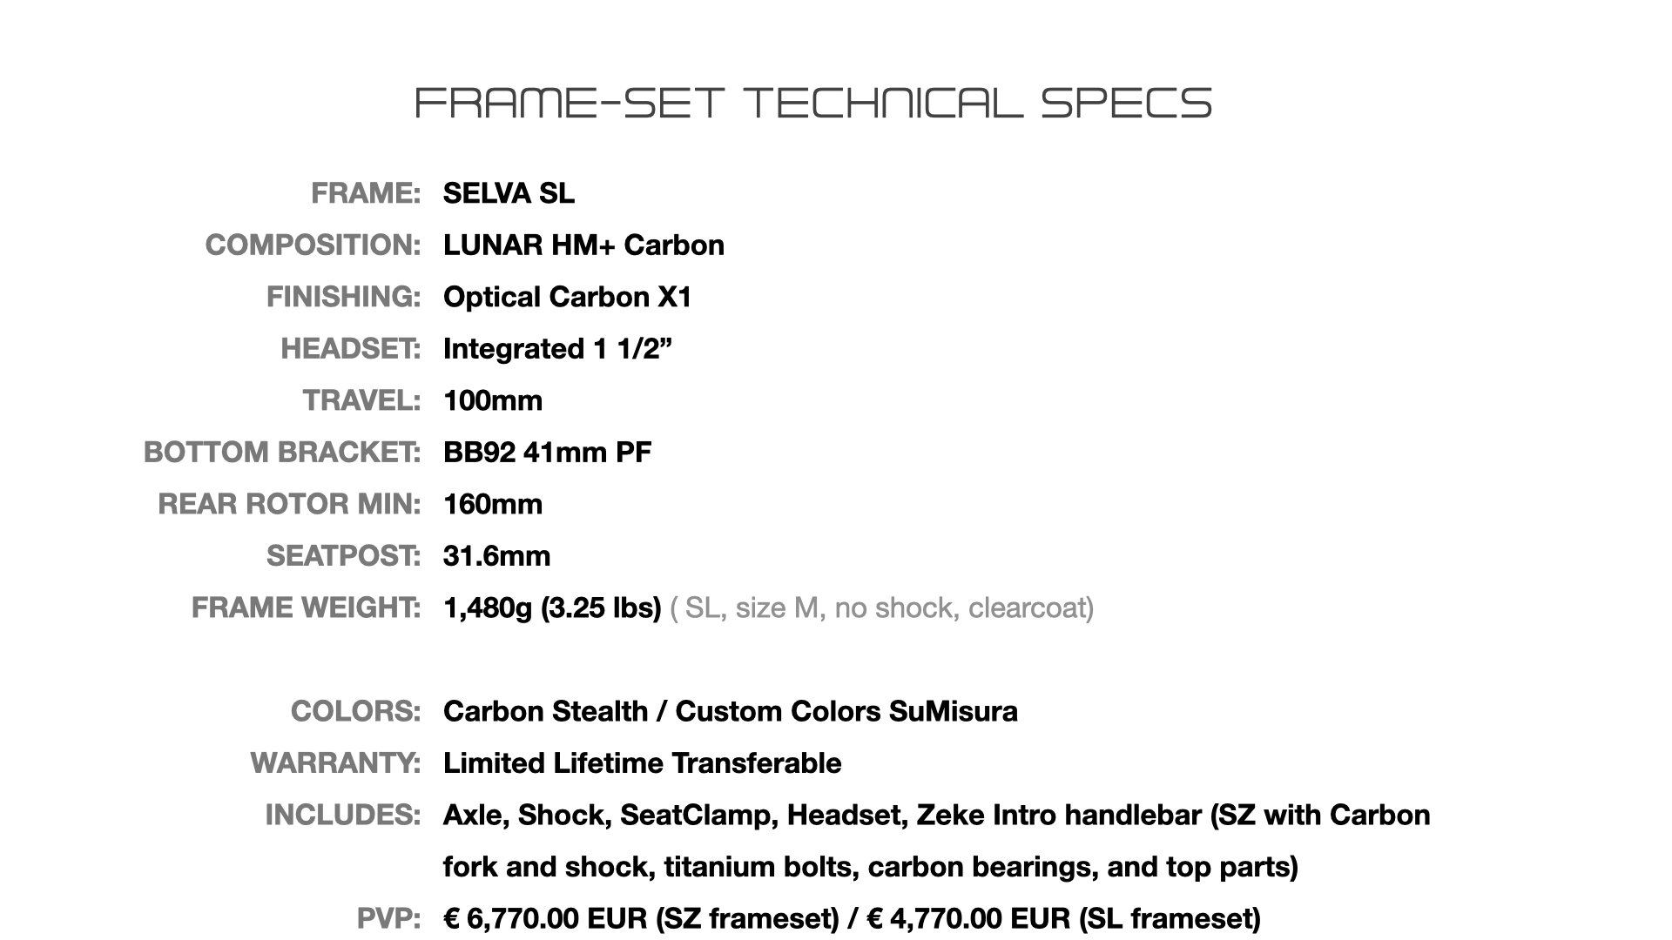Click Limited Lifetime Transferable warranty text
The image size is (1672, 940).
642,763
